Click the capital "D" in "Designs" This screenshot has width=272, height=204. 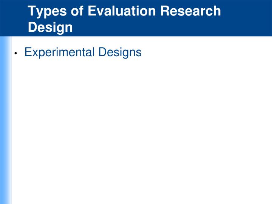coord(102,52)
